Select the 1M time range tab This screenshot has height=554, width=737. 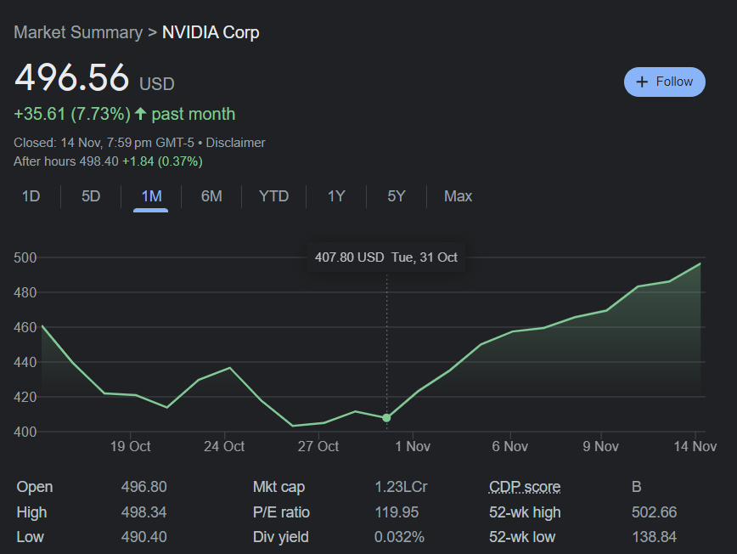click(x=151, y=196)
